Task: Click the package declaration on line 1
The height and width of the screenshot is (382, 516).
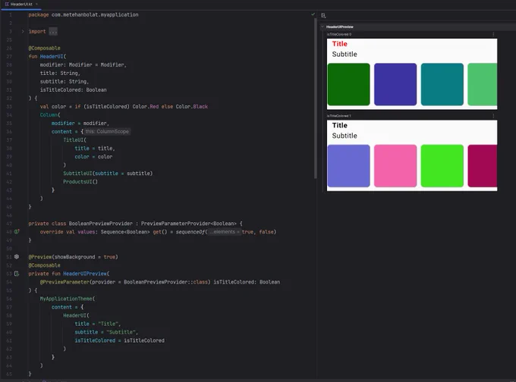Action: click(x=83, y=15)
